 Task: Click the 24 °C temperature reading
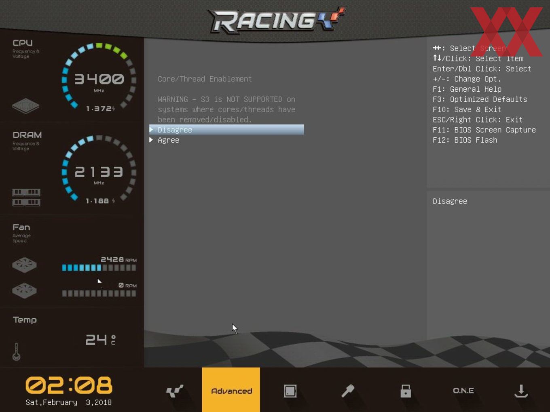101,340
